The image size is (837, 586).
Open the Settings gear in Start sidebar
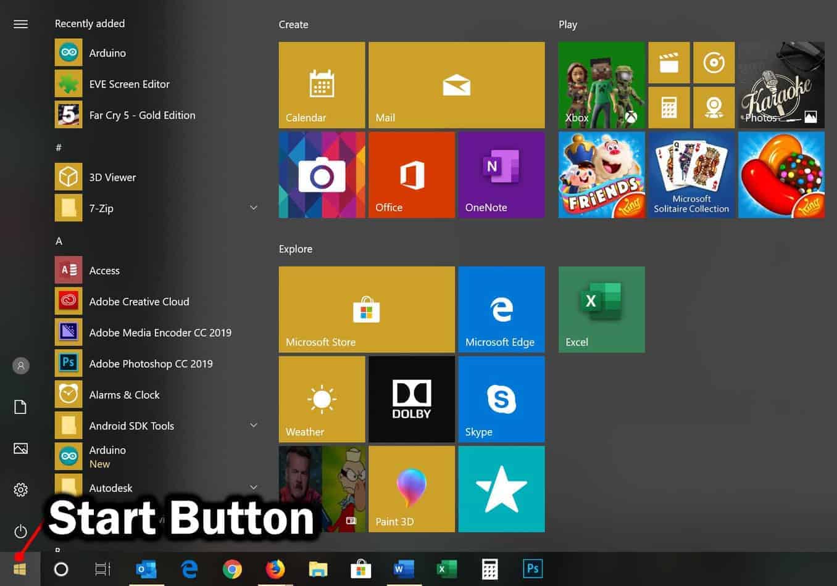point(20,490)
